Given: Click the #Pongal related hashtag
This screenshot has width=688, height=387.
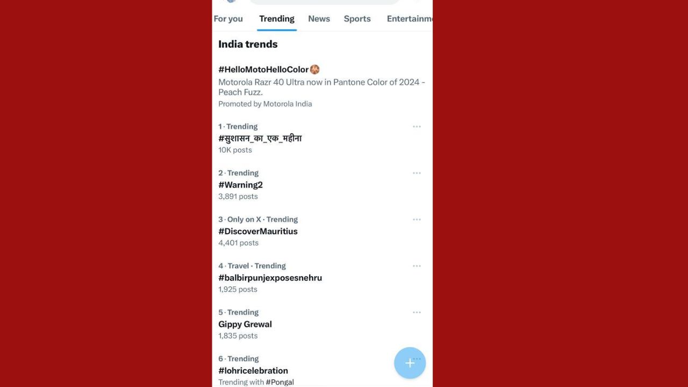Looking at the screenshot, I should 279,382.
